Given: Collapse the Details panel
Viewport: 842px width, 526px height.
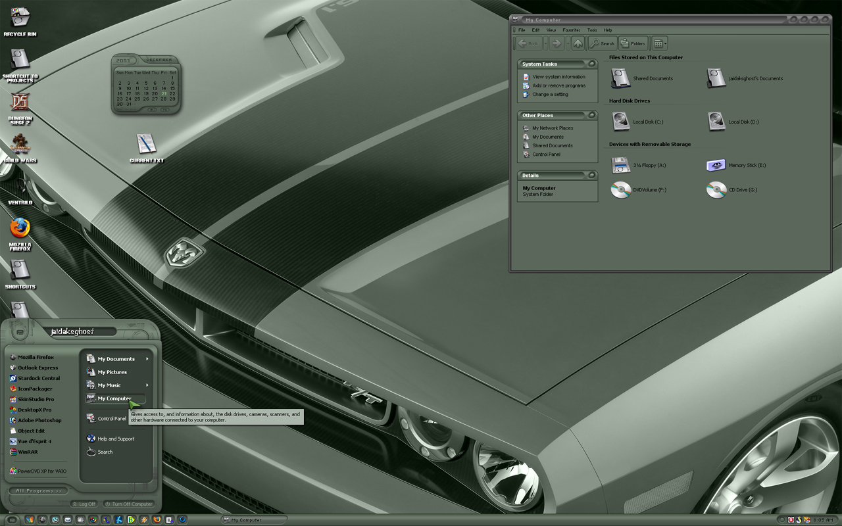Looking at the screenshot, I should (x=591, y=175).
